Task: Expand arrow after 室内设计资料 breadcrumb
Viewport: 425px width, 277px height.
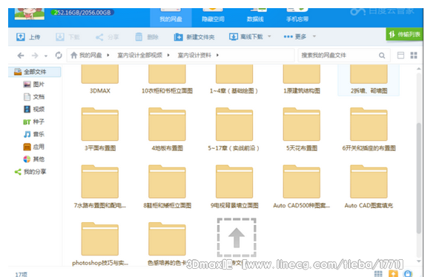Action: (217, 56)
